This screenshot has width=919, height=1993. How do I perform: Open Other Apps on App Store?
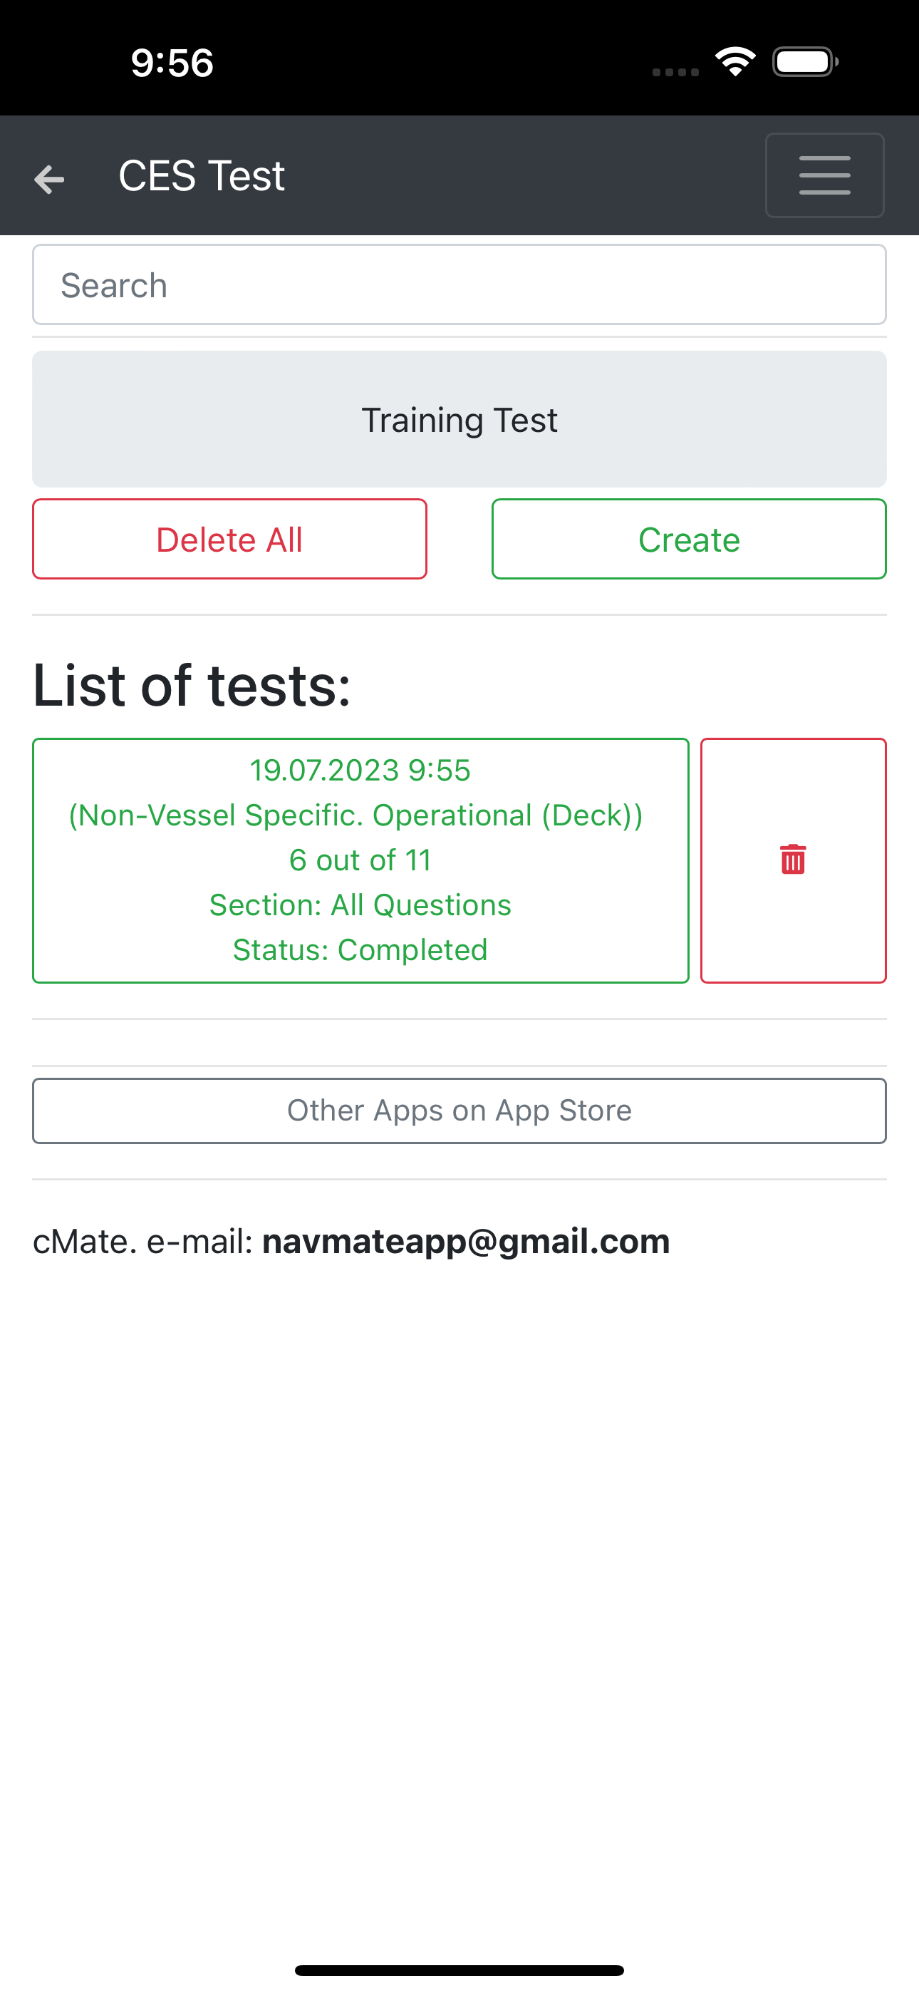pos(459,1111)
